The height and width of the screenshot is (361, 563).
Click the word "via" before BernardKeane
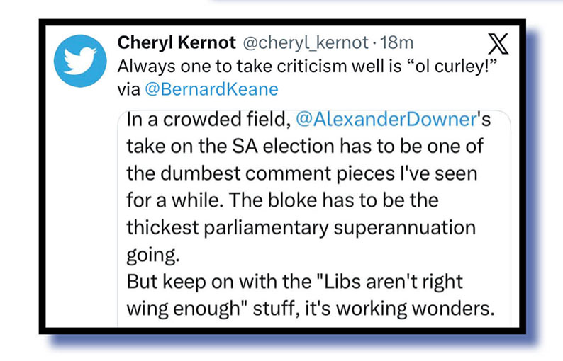[x=129, y=89]
